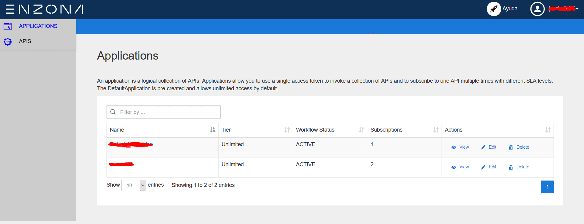Click the Subscriptions header text
Screen dimensions: 584x224
click(x=386, y=130)
